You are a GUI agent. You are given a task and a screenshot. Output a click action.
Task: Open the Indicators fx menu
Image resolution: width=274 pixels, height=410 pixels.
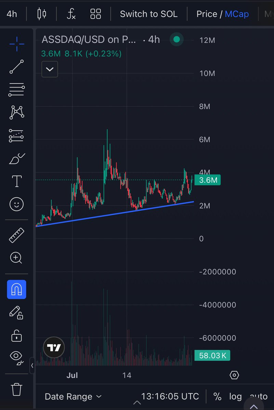pos(71,14)
